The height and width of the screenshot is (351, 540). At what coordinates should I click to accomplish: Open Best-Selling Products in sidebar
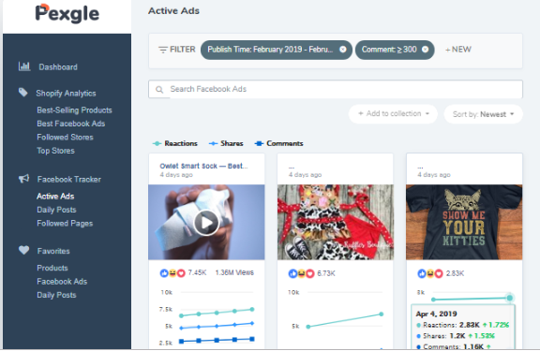pos(74,110)
